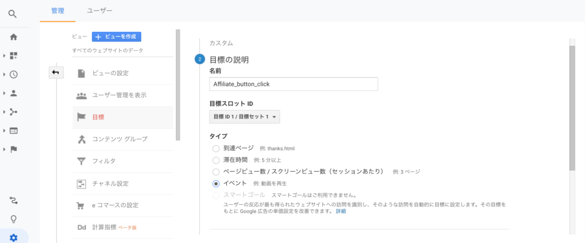Screen dimensions: 585x243
Task: Click the search magnifier icon
Action: click(14, 12)
